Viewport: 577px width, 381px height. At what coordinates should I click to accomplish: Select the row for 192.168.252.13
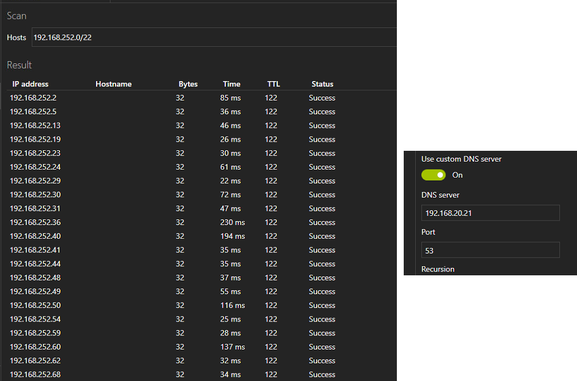pos(201,126)
